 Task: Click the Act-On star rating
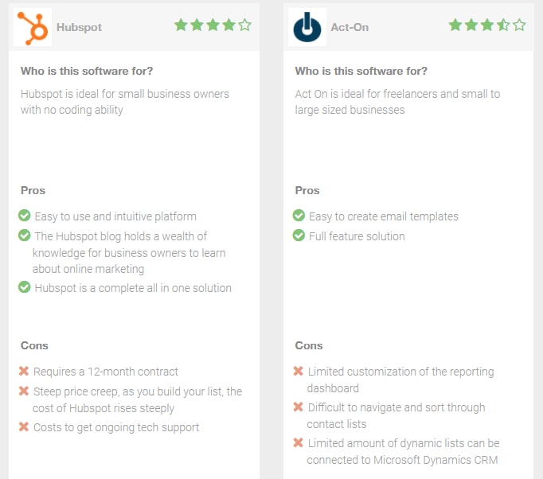(x=487, y=25)
